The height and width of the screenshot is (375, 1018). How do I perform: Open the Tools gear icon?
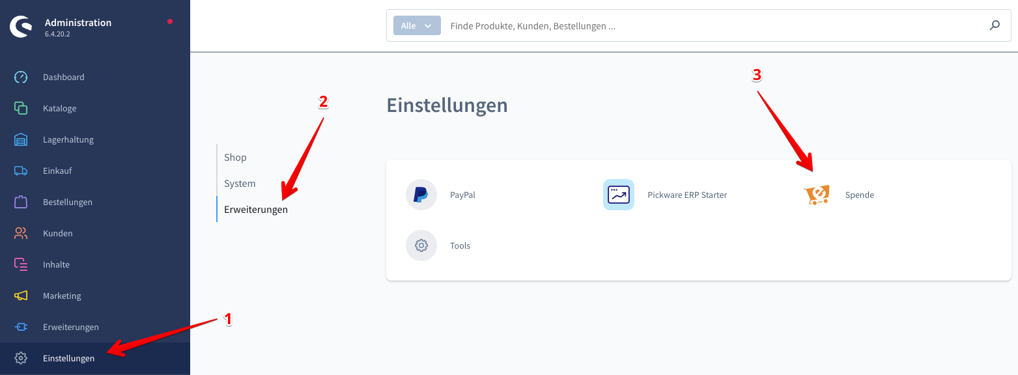[x=421, y=245]
